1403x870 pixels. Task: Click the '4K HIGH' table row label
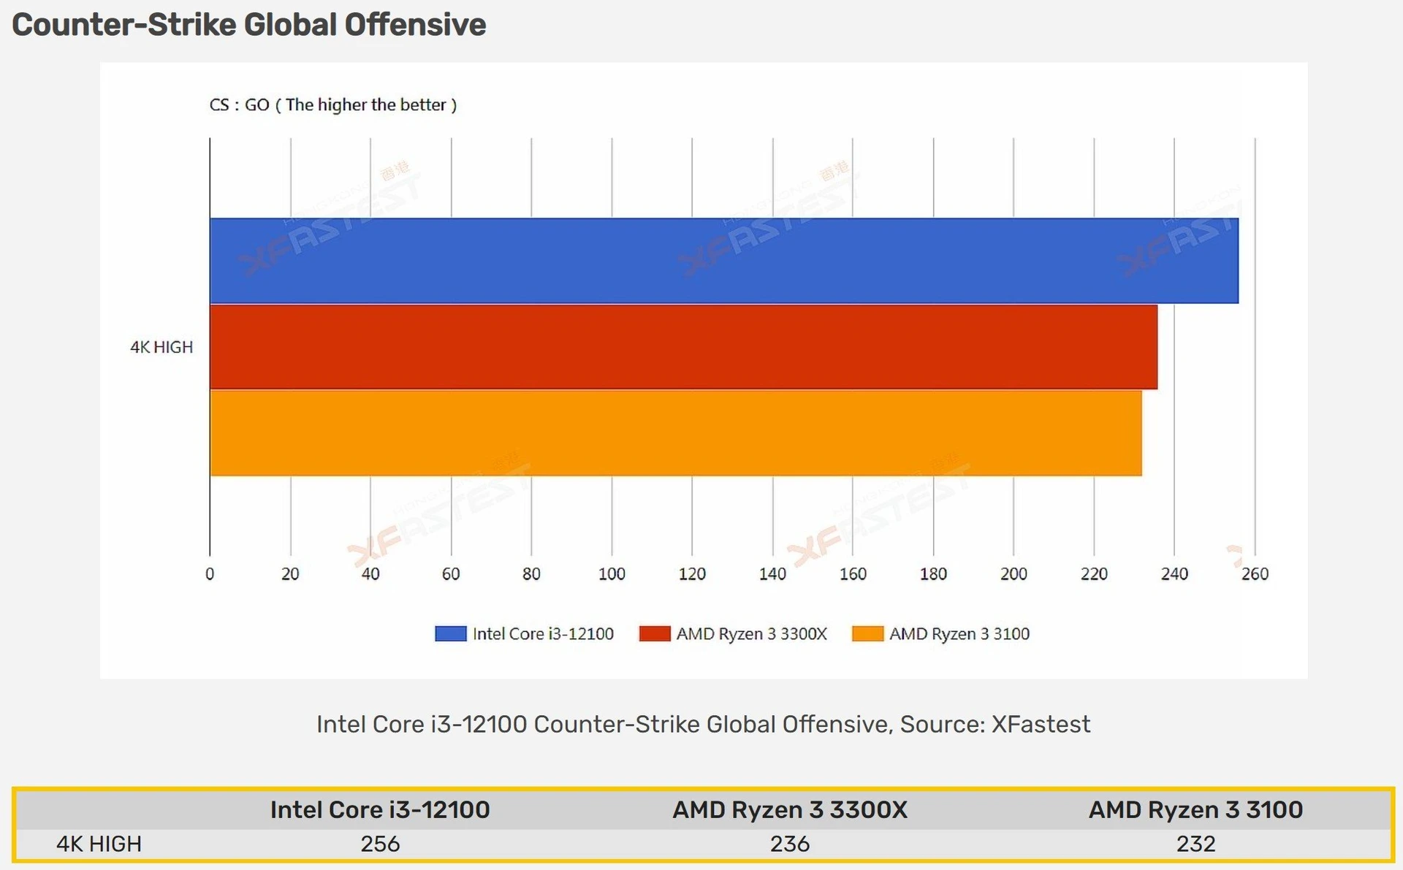99,844
